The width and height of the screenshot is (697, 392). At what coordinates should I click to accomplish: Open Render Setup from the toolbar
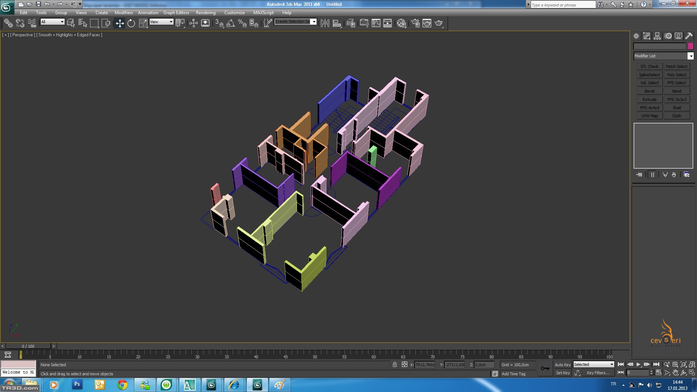coord(415,23)
